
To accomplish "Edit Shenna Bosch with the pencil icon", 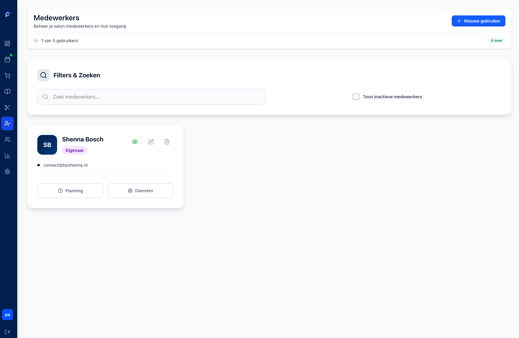I will (x=151, y=142).
